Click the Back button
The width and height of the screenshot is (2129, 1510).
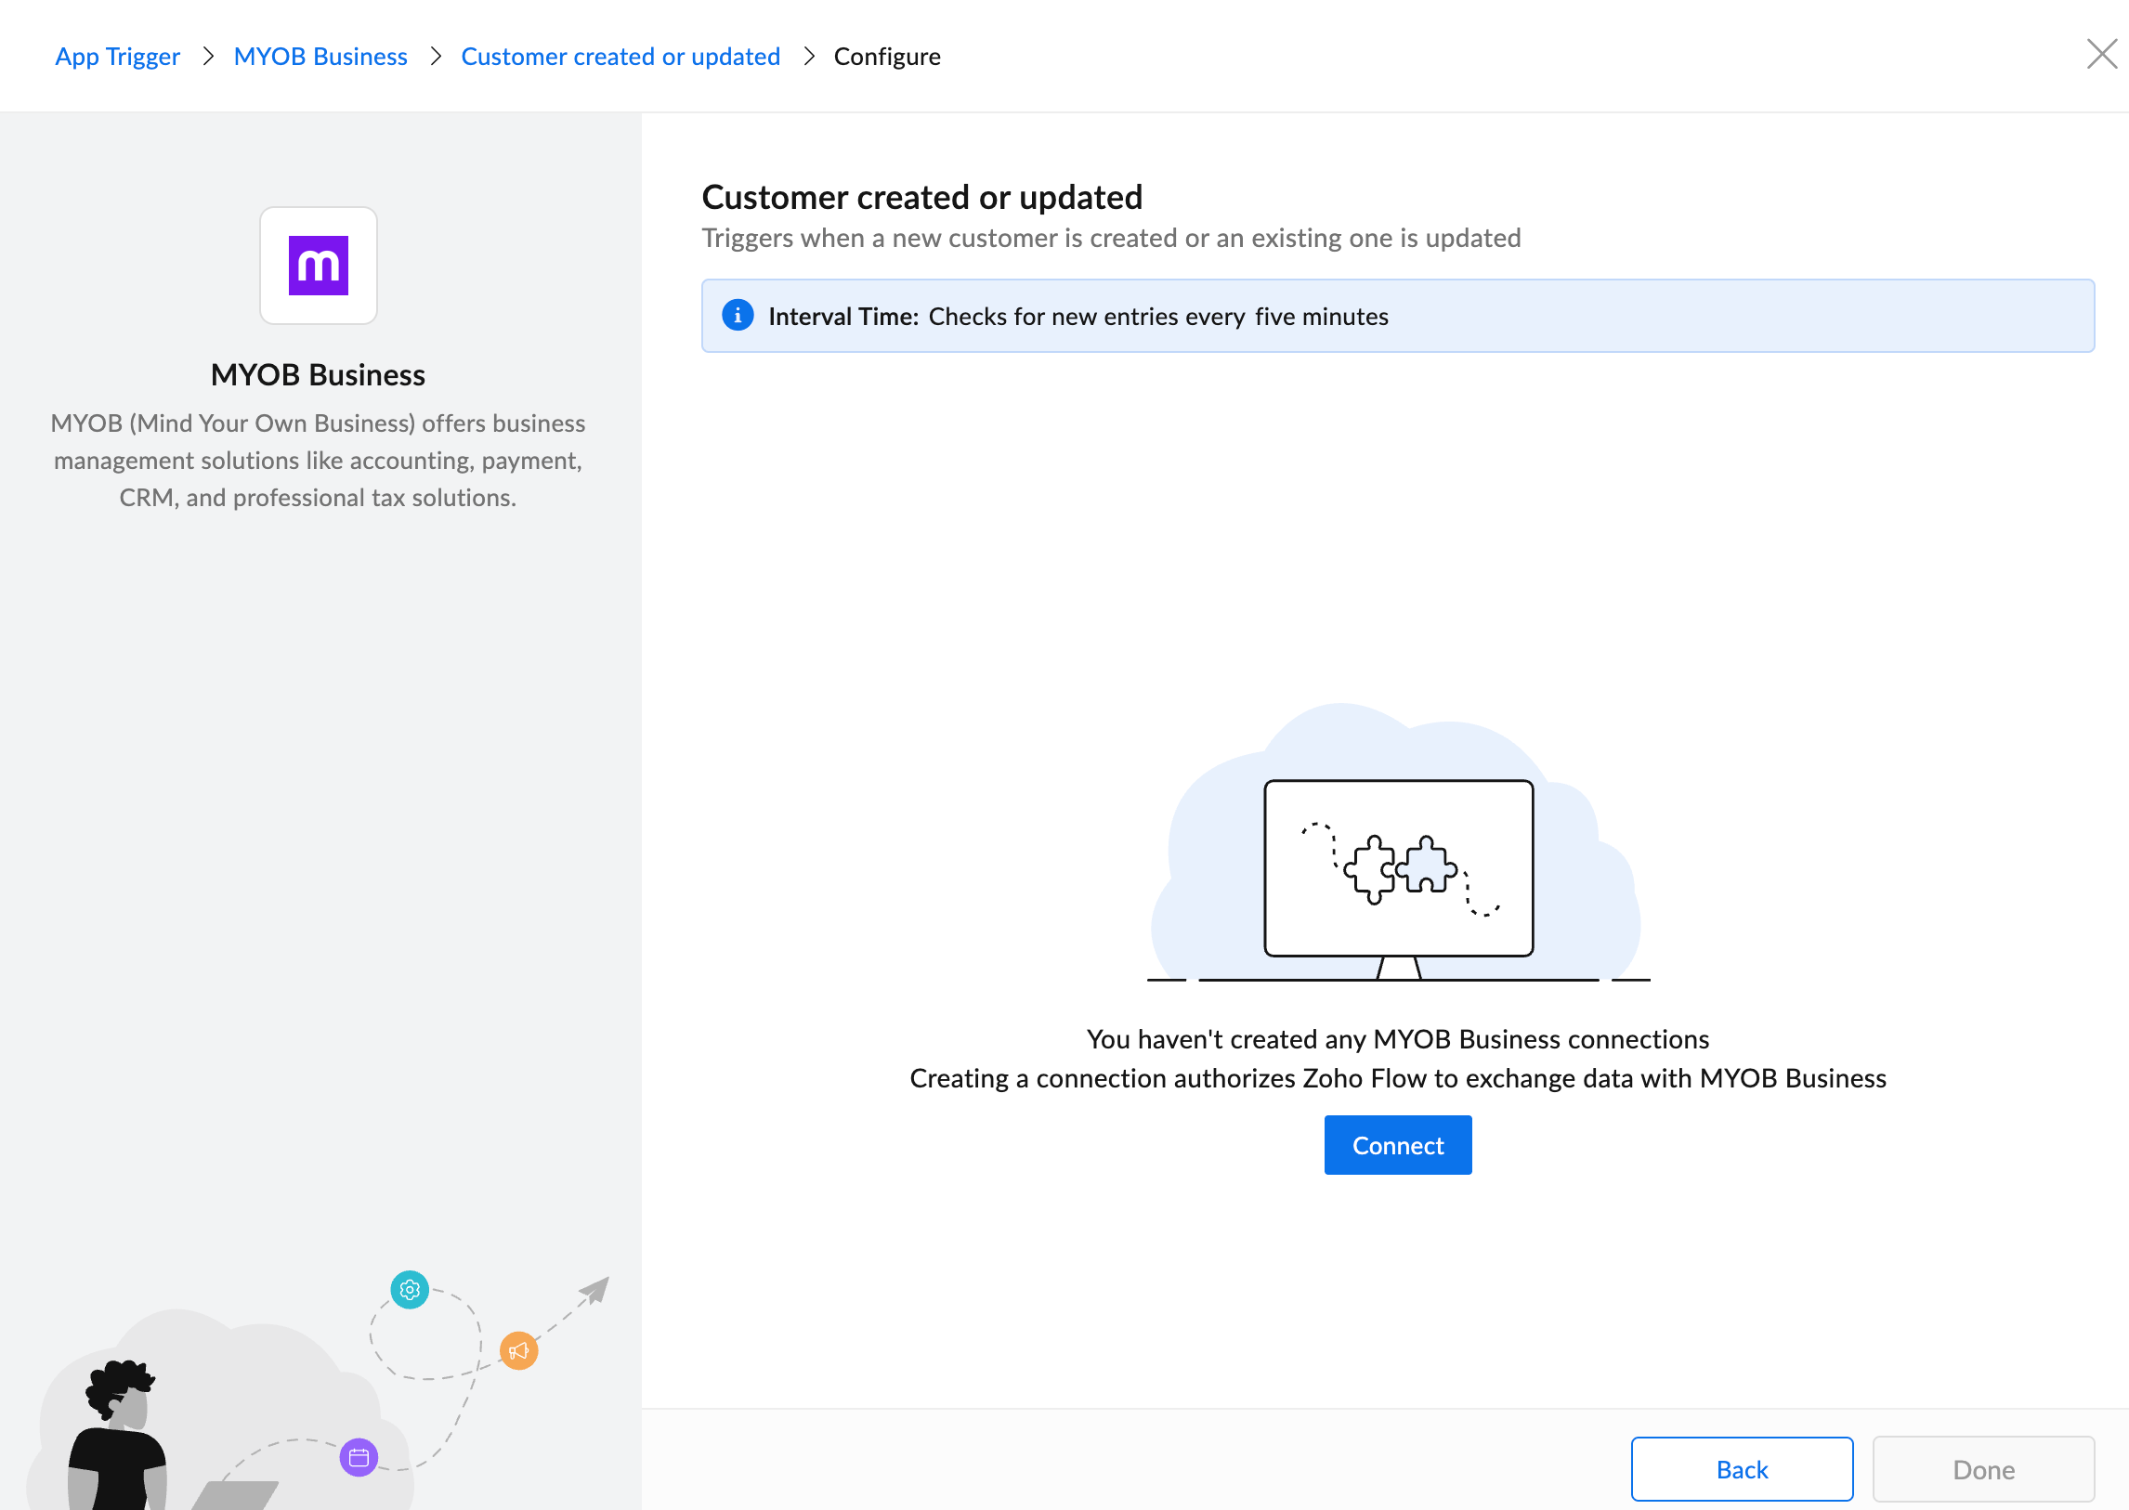click(x=1742, y=1469)
